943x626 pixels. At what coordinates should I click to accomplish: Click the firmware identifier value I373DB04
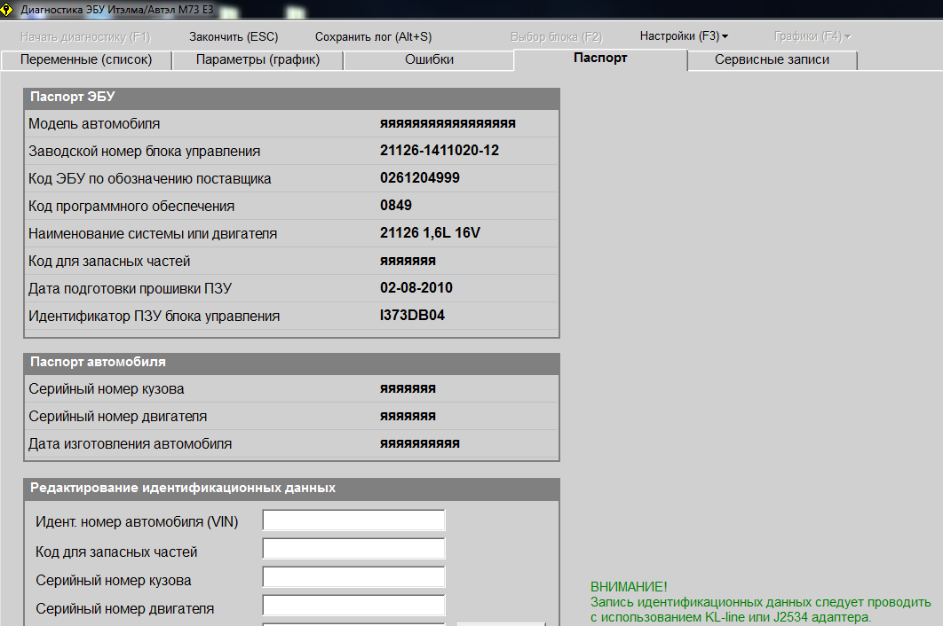pos(412,316)
